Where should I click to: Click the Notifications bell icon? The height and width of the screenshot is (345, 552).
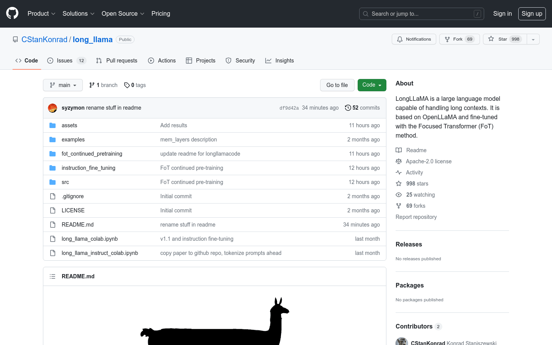pyautogui.click(x=400, y=39)
